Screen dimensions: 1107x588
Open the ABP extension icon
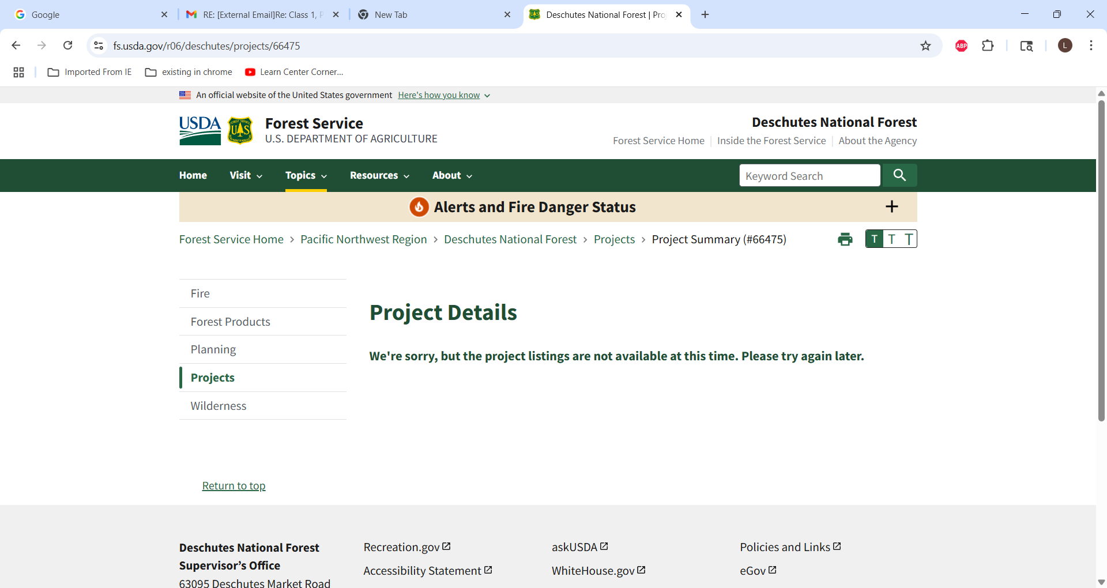click(961, 46)
